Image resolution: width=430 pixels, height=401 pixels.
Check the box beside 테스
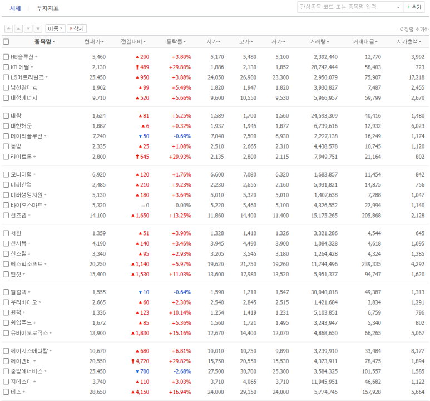point(6,392)
